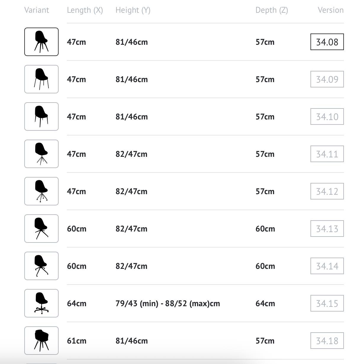This screenshot has height=364, width=351.
Task: Choose the chair variant icon in the 34.12 row
Action: click(41, 191)
